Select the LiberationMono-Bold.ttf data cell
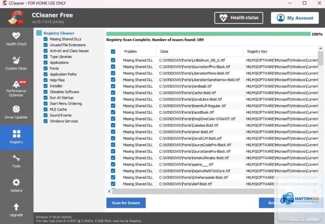 tap(194, 73)
